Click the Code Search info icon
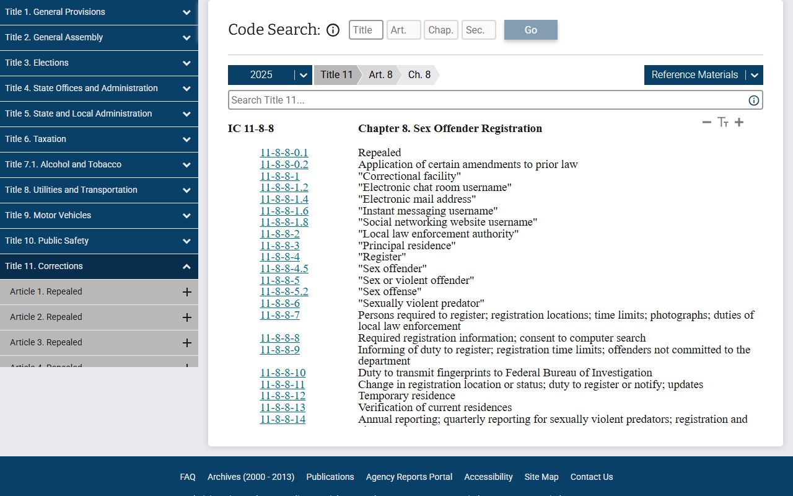Screen dimensions: 793x496 (x=333, y=30)
